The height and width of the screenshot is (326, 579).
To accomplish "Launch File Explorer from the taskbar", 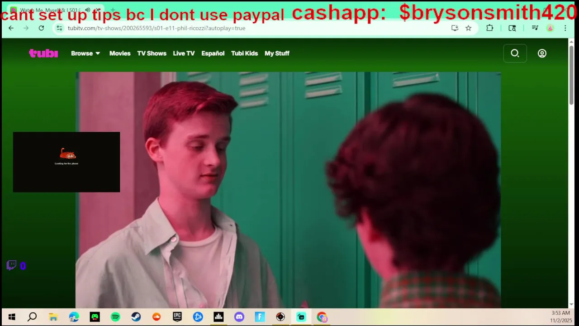I will coord(53,317).
